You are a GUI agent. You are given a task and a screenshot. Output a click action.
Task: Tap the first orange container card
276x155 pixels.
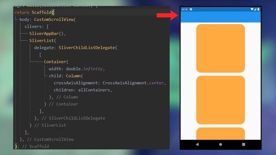pyautogui.click(x=220, y=48)
